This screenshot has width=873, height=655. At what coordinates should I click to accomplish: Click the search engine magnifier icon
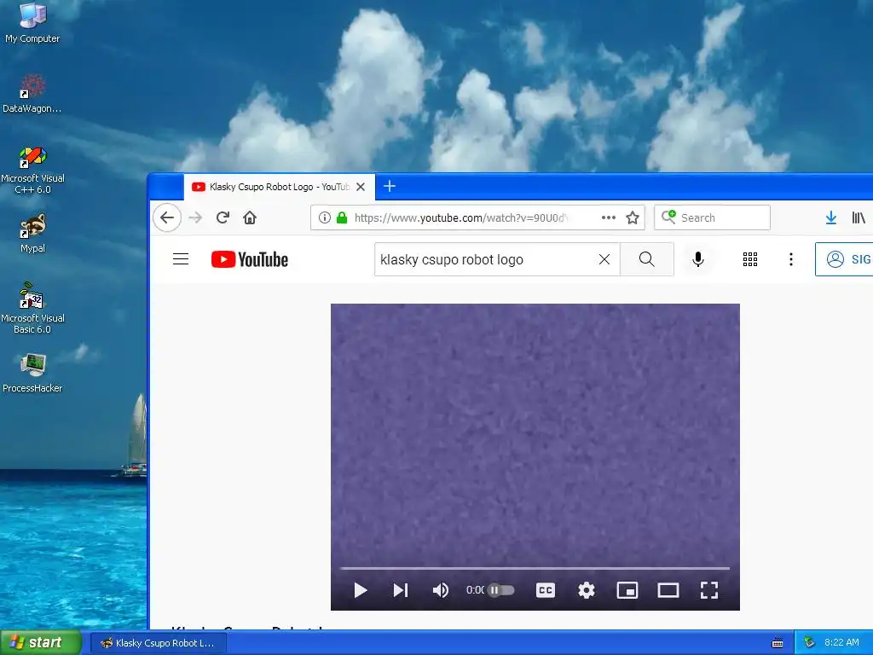click(668, 217)
